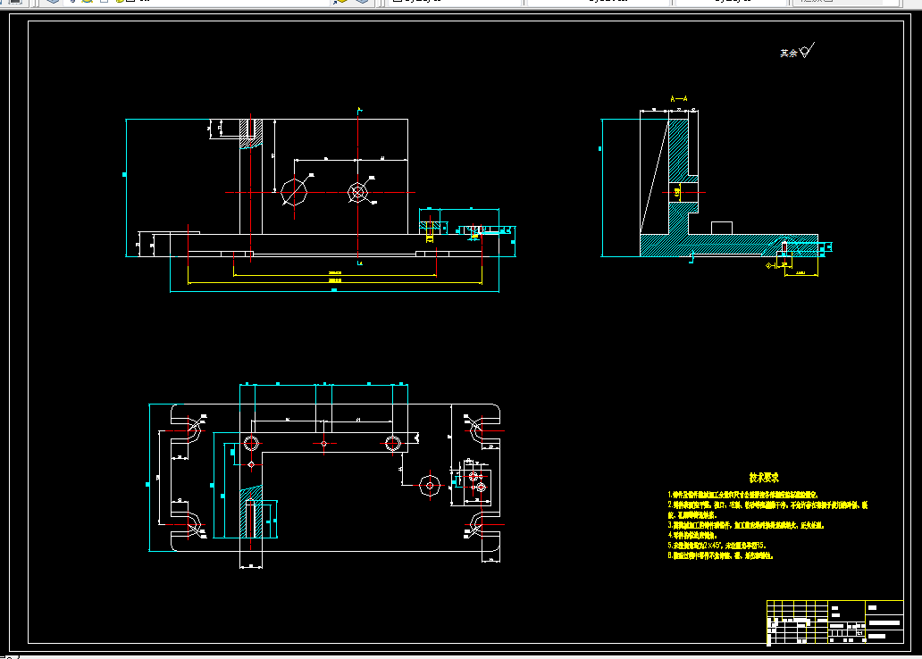922x659 pixels.
Task: Select the longest yellow horizontal dimension line
Action: click(334, 283)
